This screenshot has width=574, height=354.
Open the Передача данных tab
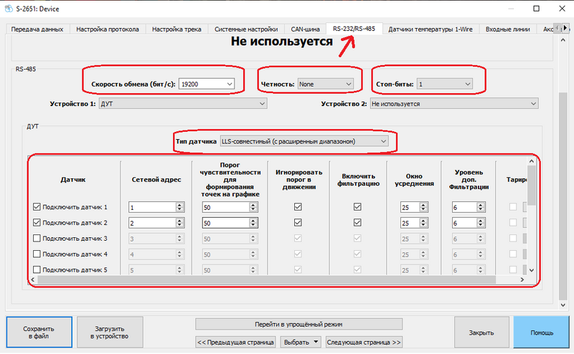click(37, 29)
